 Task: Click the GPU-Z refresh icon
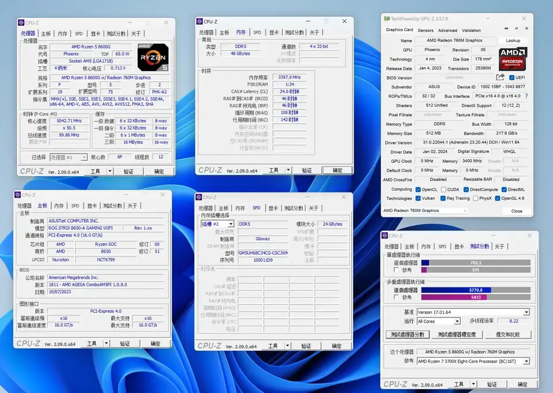(516, 28)
